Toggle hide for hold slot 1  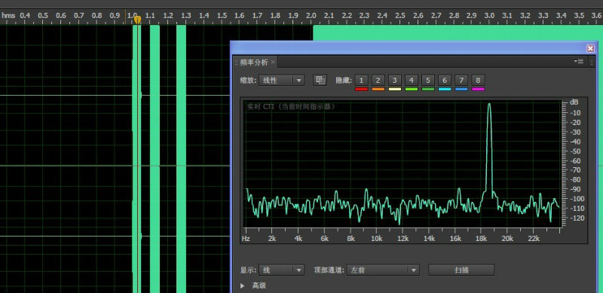(361, 81)
